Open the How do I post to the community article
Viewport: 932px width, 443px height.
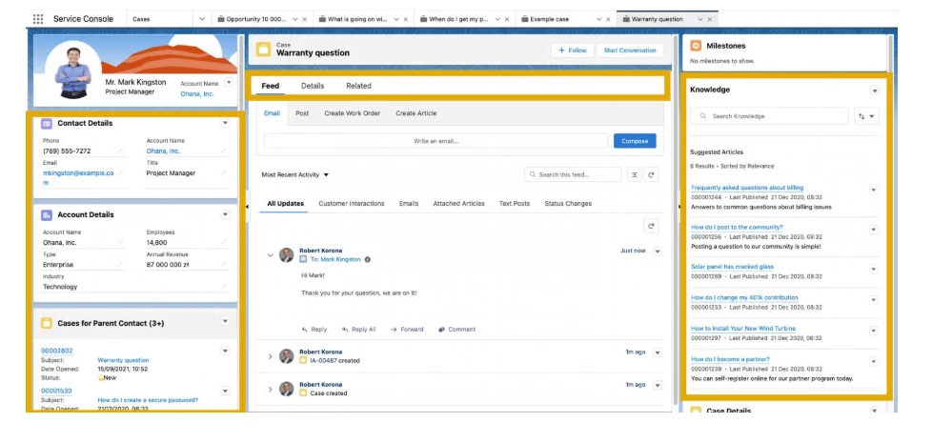[737, 228]
